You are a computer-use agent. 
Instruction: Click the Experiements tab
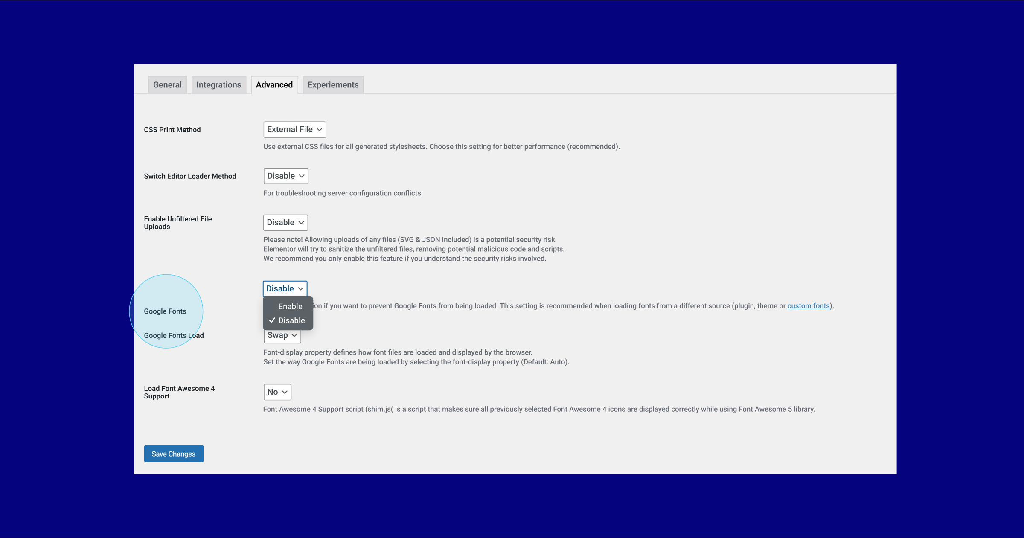click(x=332, y=84)
